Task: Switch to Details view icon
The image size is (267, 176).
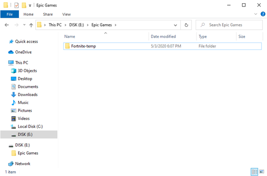Action: point(254,172)
